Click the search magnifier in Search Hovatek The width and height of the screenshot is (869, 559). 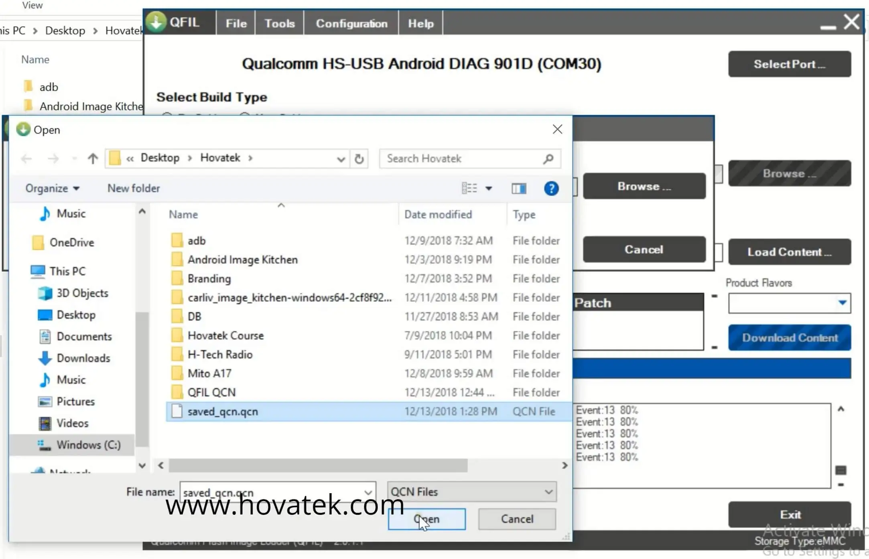(x=548, y=159)
